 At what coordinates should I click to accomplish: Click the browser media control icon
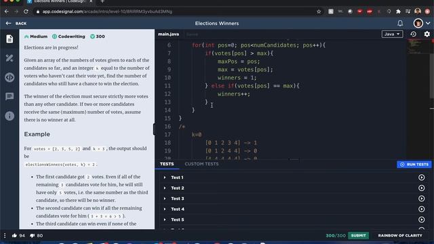click(x=408, y=12)
